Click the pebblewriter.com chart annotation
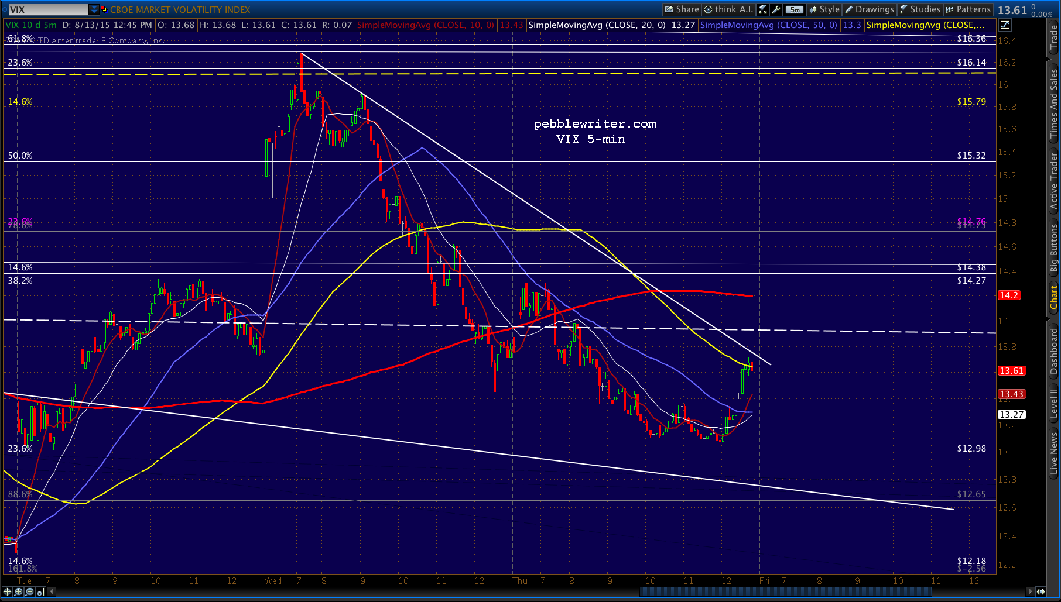This screenshot has height=602, width=1061. click(595, 124)
